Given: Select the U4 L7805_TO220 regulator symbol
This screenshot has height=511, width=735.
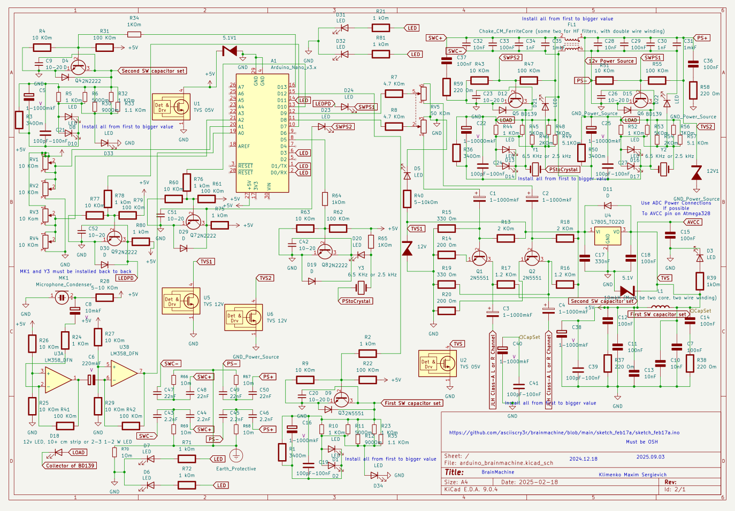Looking at the screenshot, I should tap(608, 235).
